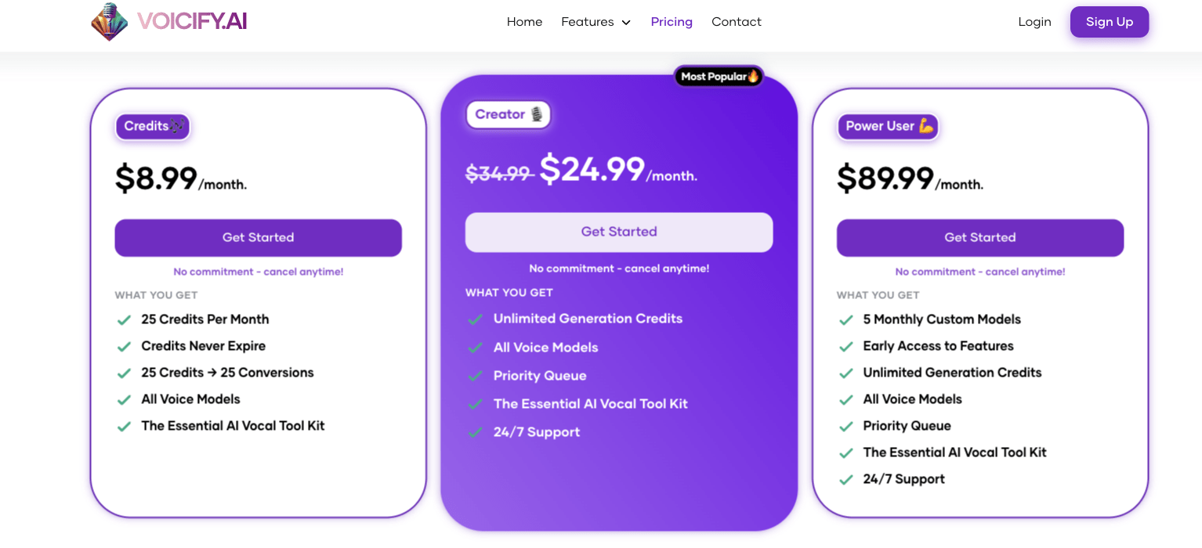Viewport: 1202px width, 548px height.
Task: Click the Voicify.AI microphone logo icon
Action: pyautogui.click(x=110, y=22)
